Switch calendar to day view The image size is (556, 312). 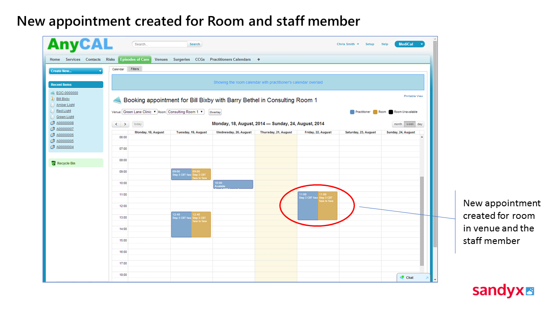[420, 124]
